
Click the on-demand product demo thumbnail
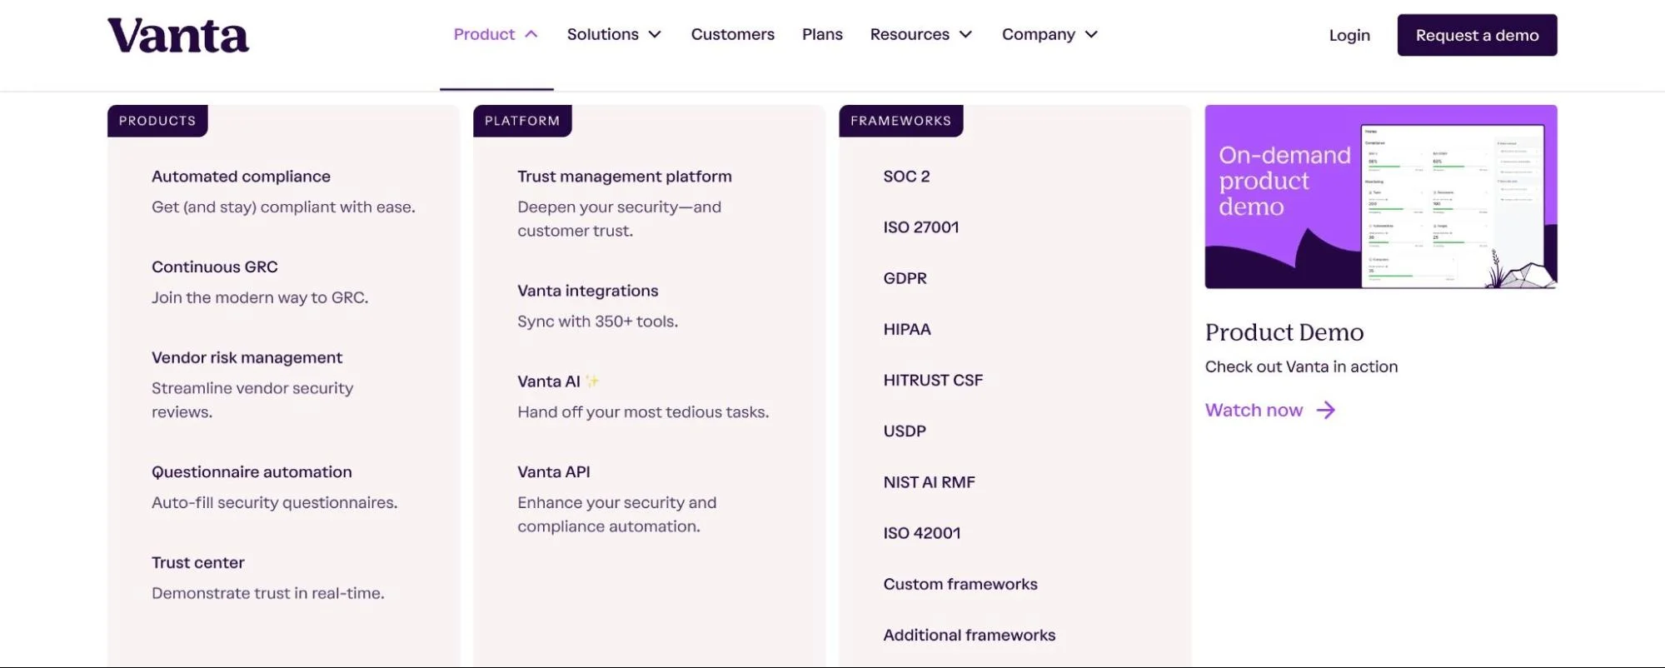1380,197
